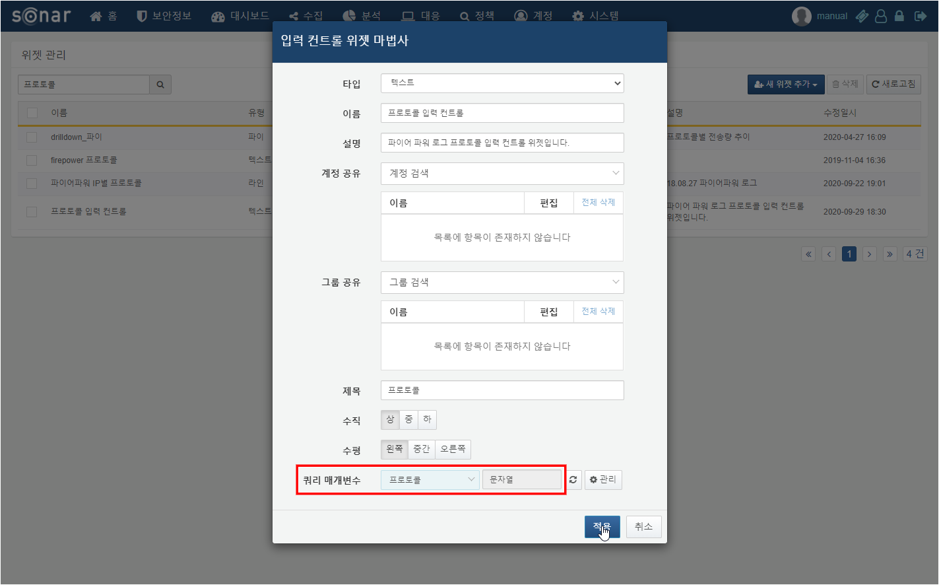939x585 pixels.
Task: Open the 타입 dropdown showing 텍스트
Action: (502, 83)
